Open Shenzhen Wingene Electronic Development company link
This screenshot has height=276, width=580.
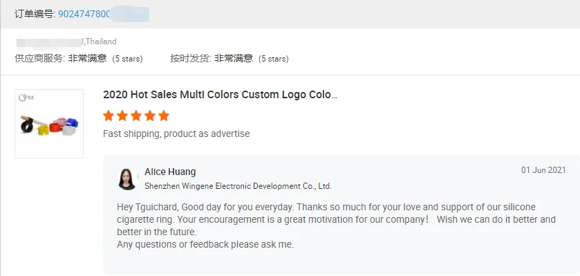(x=238, y=186)
